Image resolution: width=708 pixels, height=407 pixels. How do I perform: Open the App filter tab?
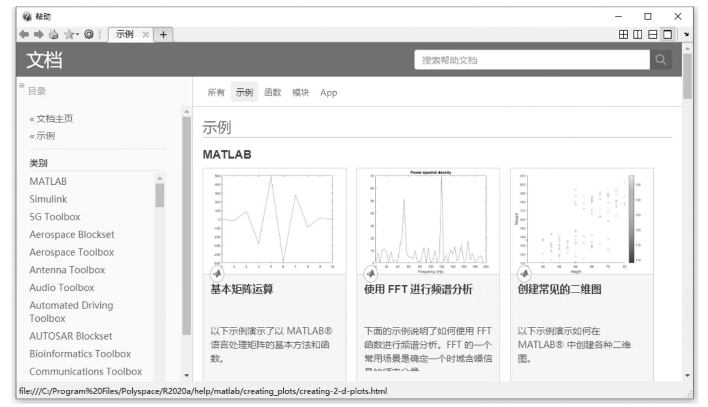pos(329,93)
